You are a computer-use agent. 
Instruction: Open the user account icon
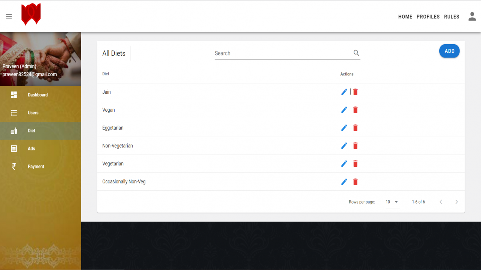(472, 16)
